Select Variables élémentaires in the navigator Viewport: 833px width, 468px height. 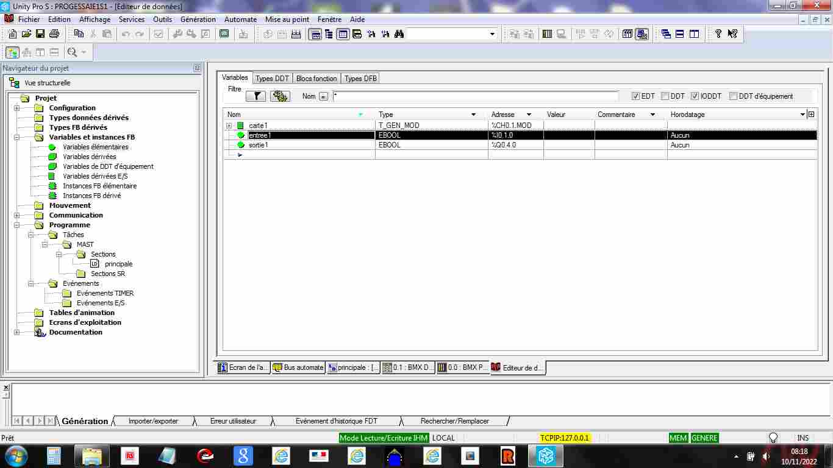click(x=95, y=147)
